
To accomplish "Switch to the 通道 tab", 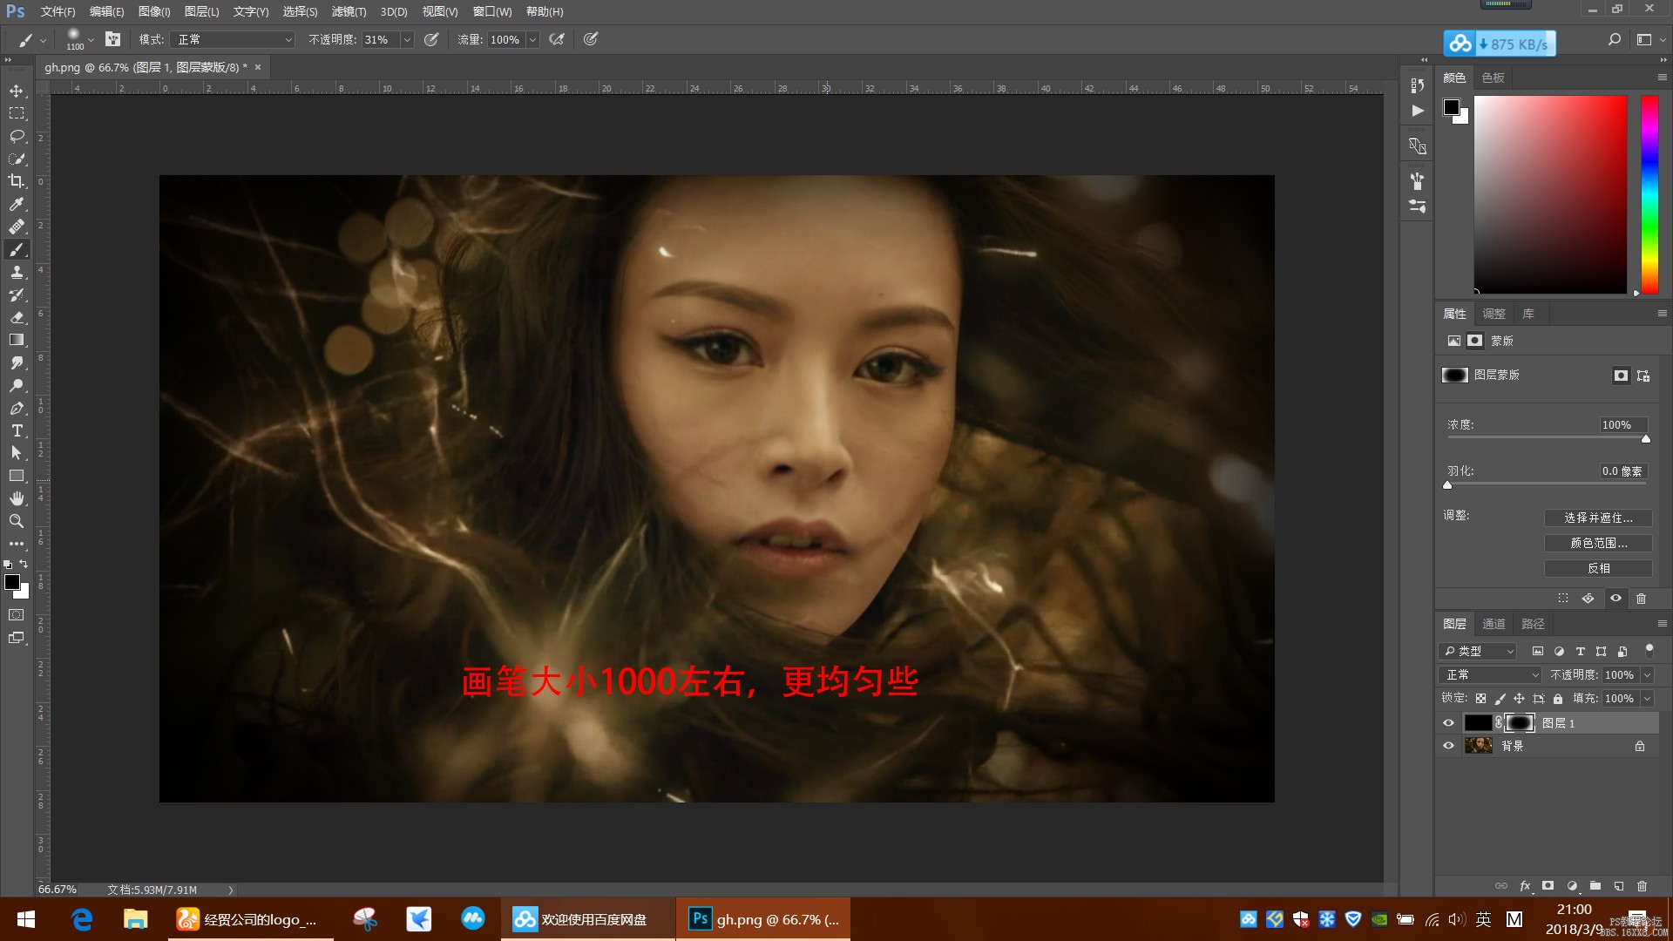I will point(1494,624).
